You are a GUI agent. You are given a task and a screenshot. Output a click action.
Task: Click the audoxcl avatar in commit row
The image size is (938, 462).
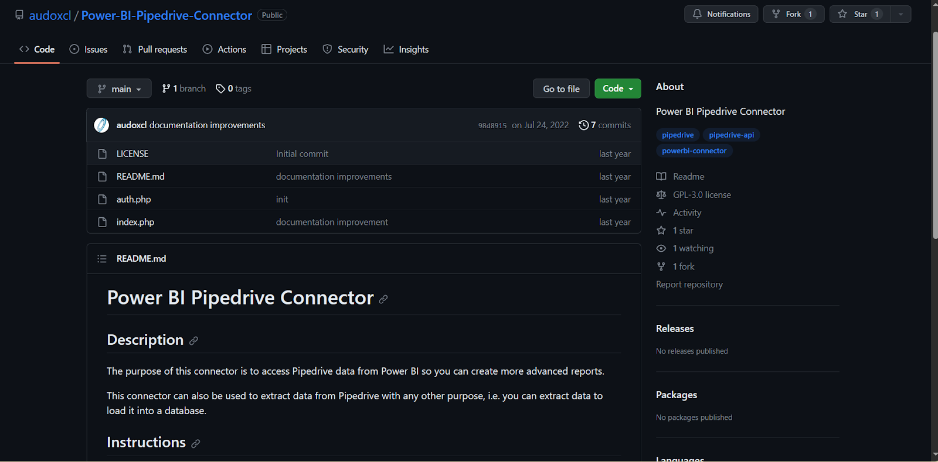click(x=101, y=125)
